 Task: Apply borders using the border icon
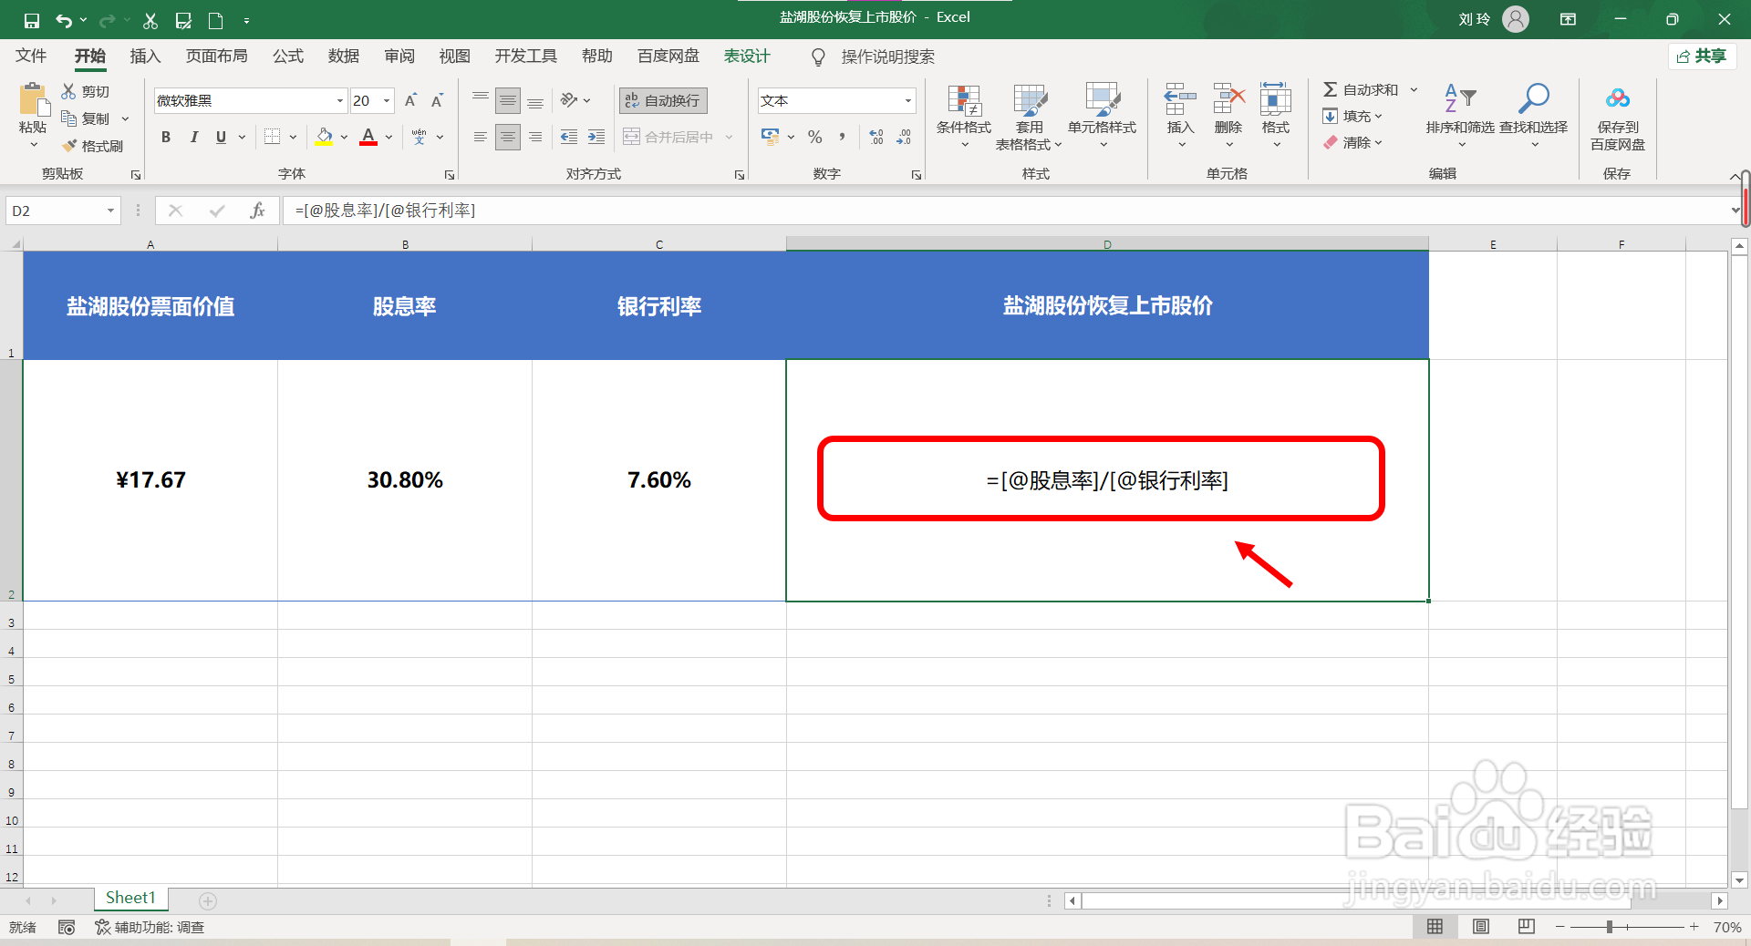272,137
